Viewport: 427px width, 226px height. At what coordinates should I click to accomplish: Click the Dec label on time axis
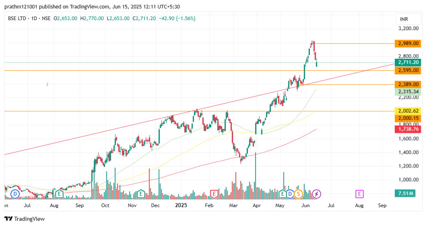point(155,205)
